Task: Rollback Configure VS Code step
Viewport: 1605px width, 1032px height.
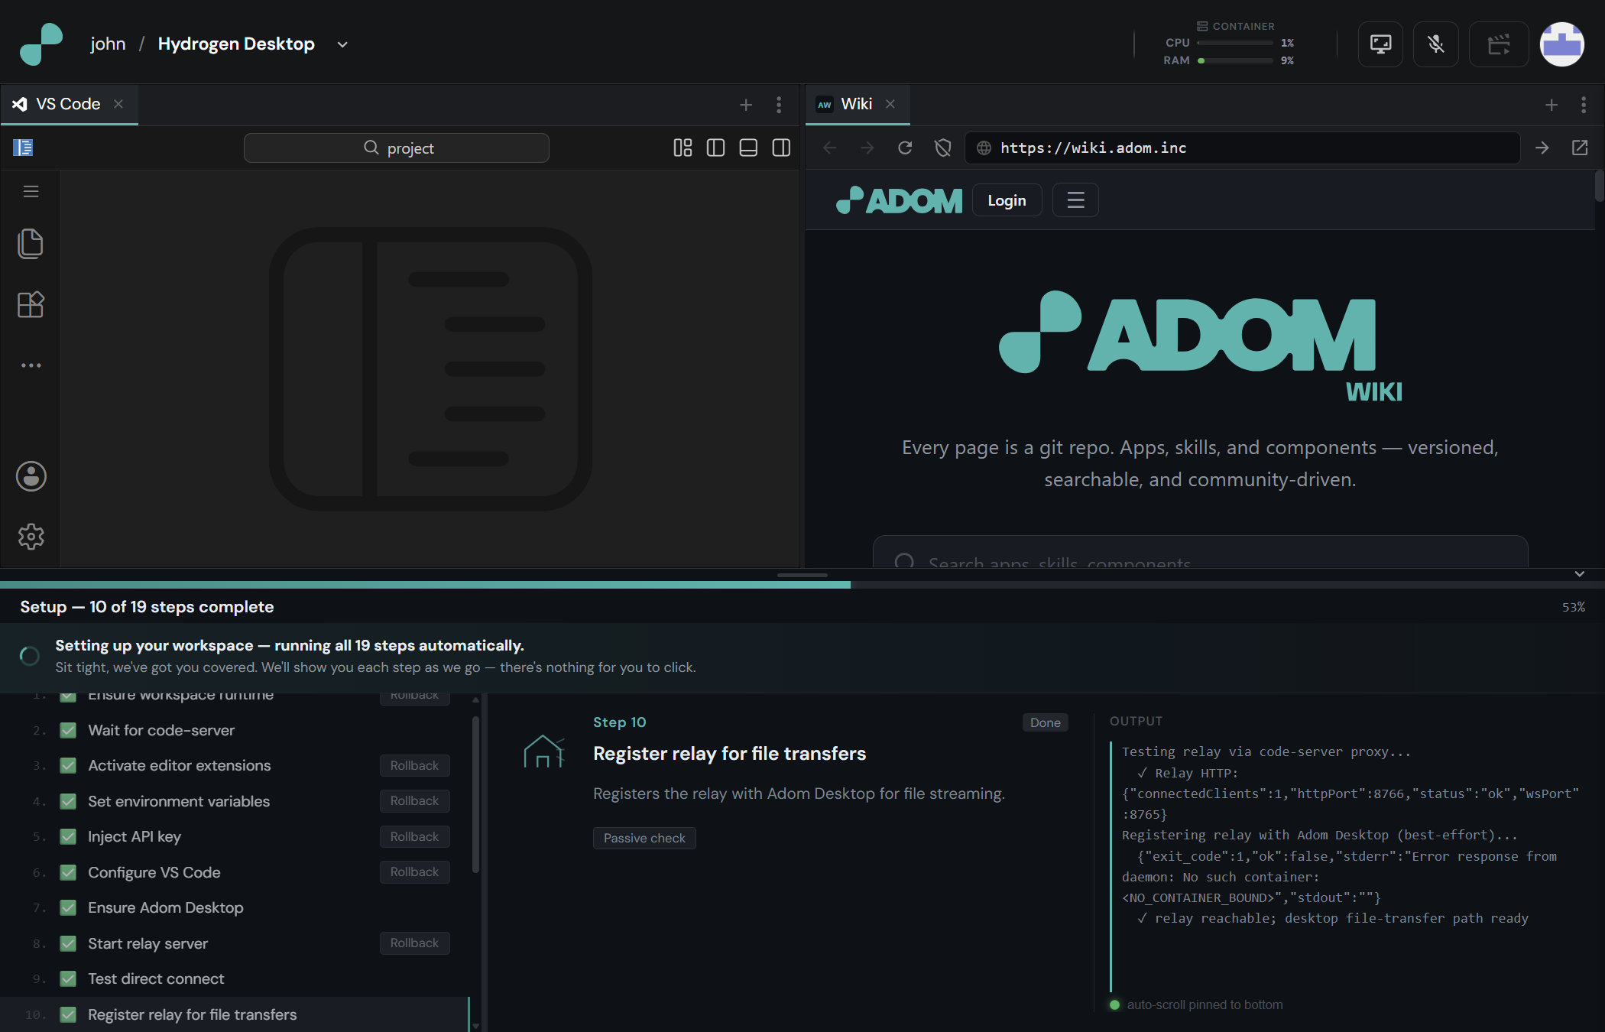Action: [x=414, y=871]
